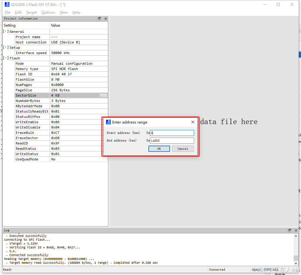The width and height of the screenshot is (301, 275).
Task: Collapse the General section
Action: 6,31
